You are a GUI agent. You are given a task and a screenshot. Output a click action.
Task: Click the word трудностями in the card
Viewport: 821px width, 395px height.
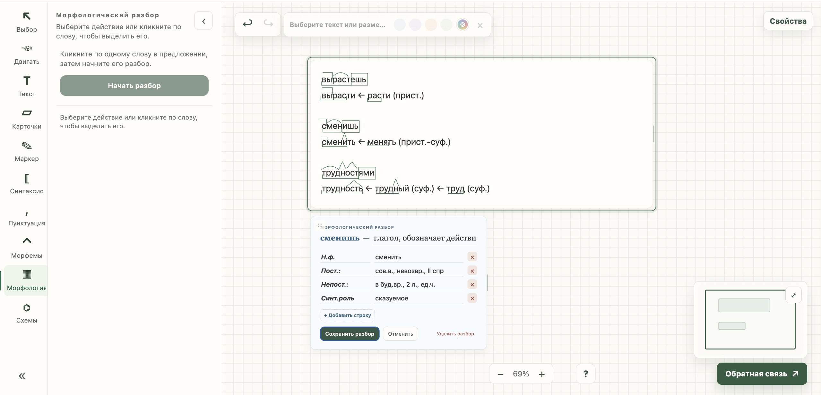point(348,173)
